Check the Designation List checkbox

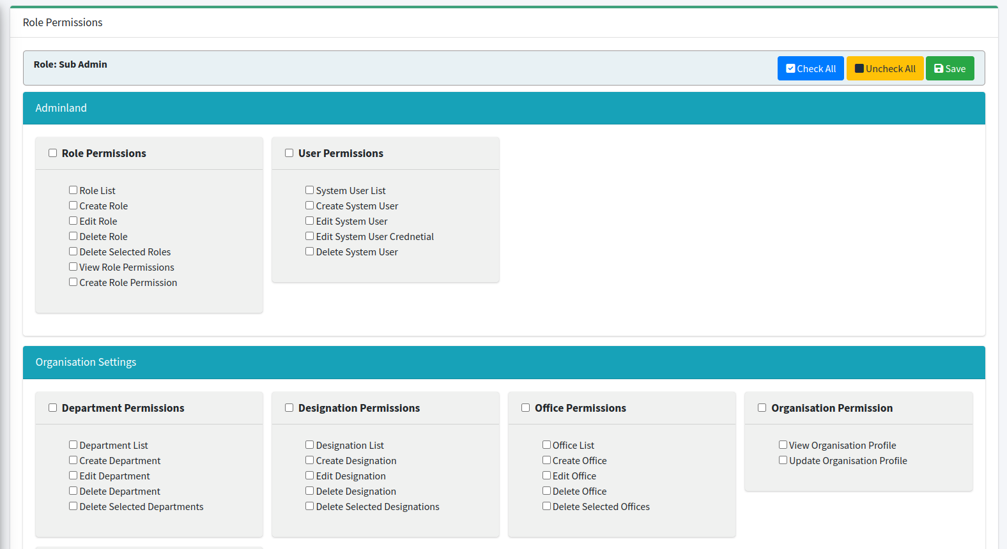[310, 445]
